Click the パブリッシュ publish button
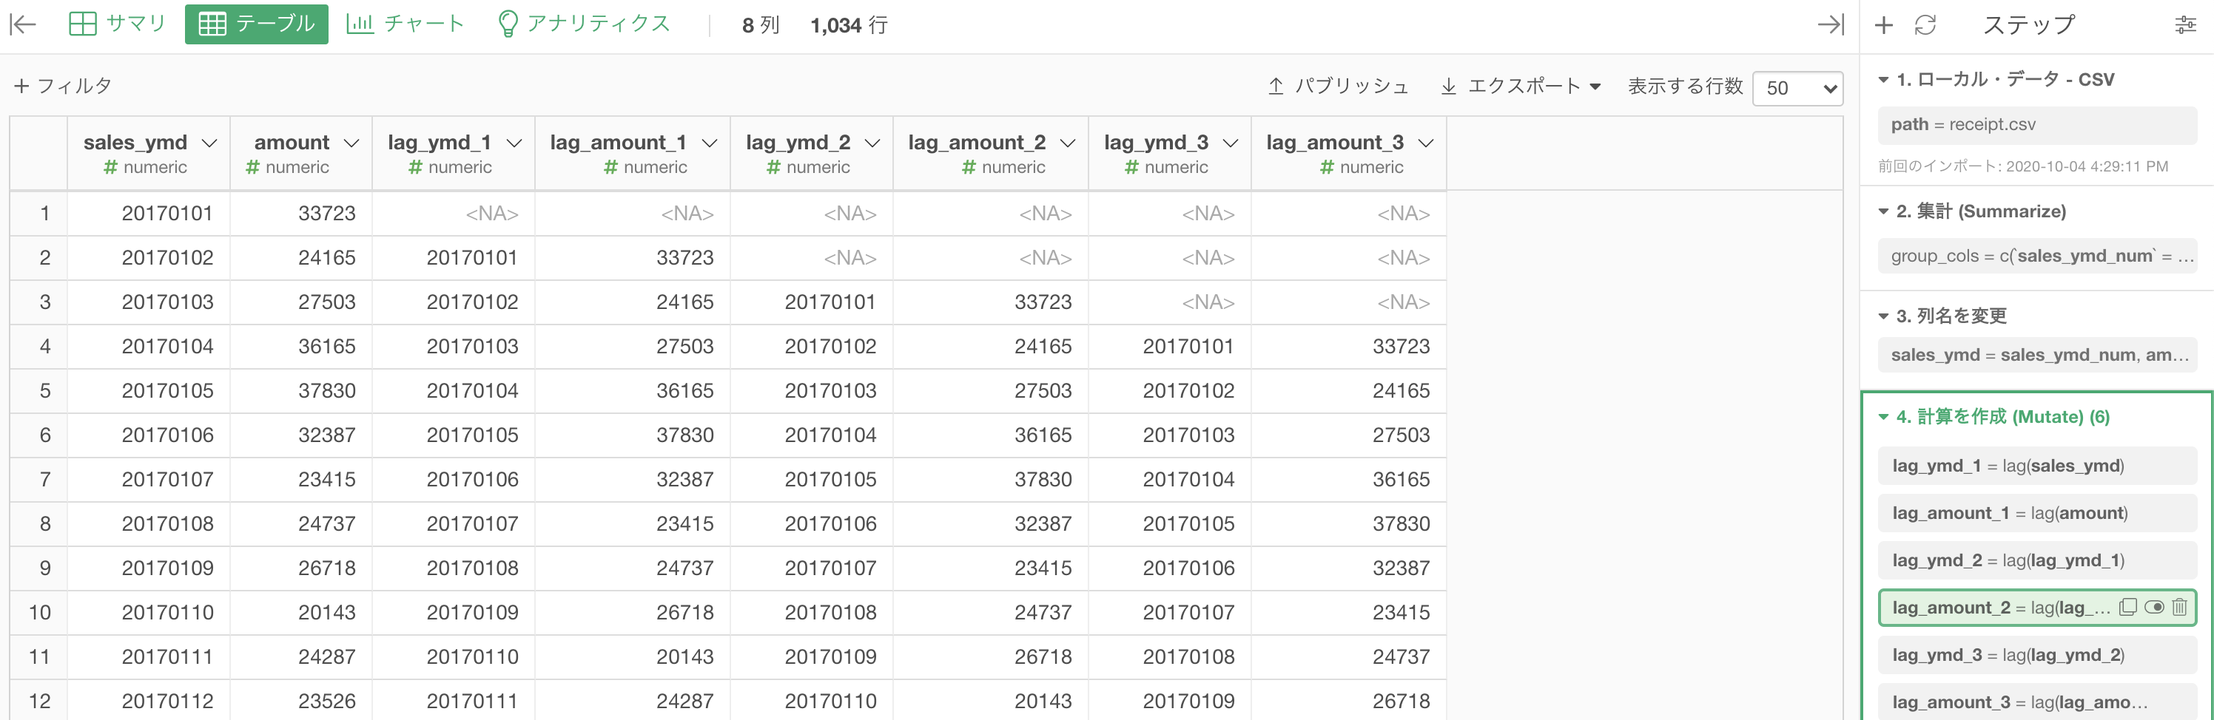The height and width of the screenshot is (720, 2214). [x=1338, y=86]
